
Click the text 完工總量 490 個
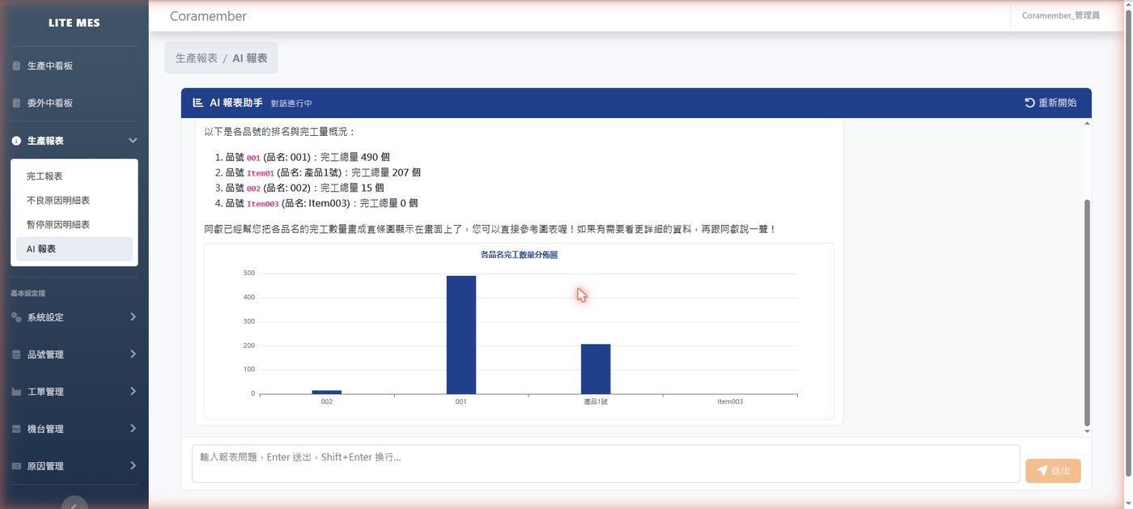(355, 157)
